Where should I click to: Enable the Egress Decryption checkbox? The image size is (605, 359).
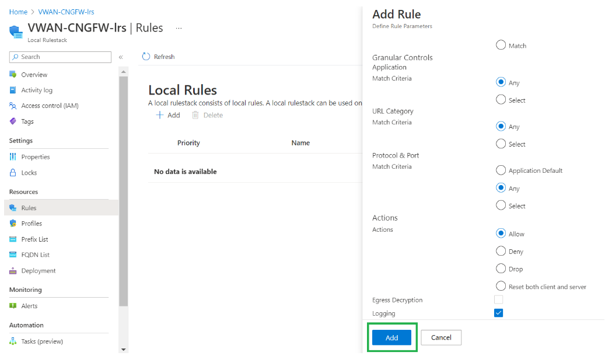[x=498, y=299]
